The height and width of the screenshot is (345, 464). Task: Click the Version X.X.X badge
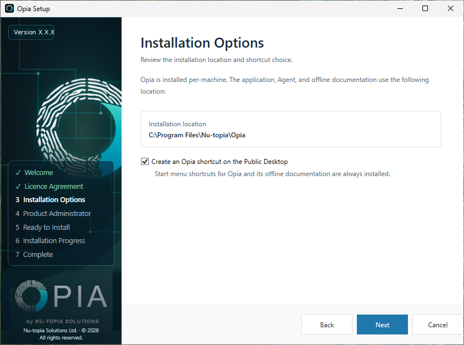31,32
